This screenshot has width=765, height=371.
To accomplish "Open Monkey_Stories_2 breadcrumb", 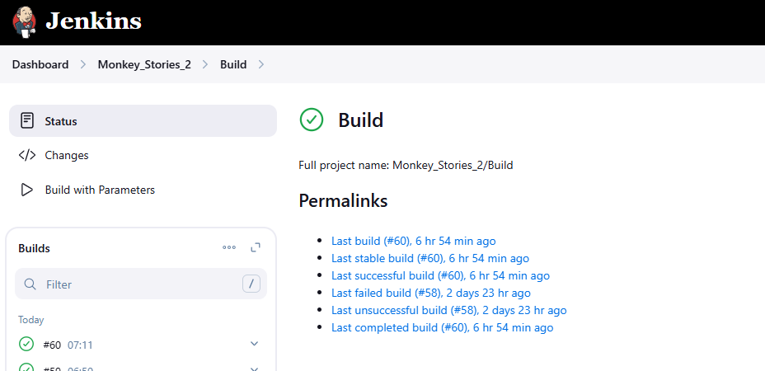I will (144, 64).
